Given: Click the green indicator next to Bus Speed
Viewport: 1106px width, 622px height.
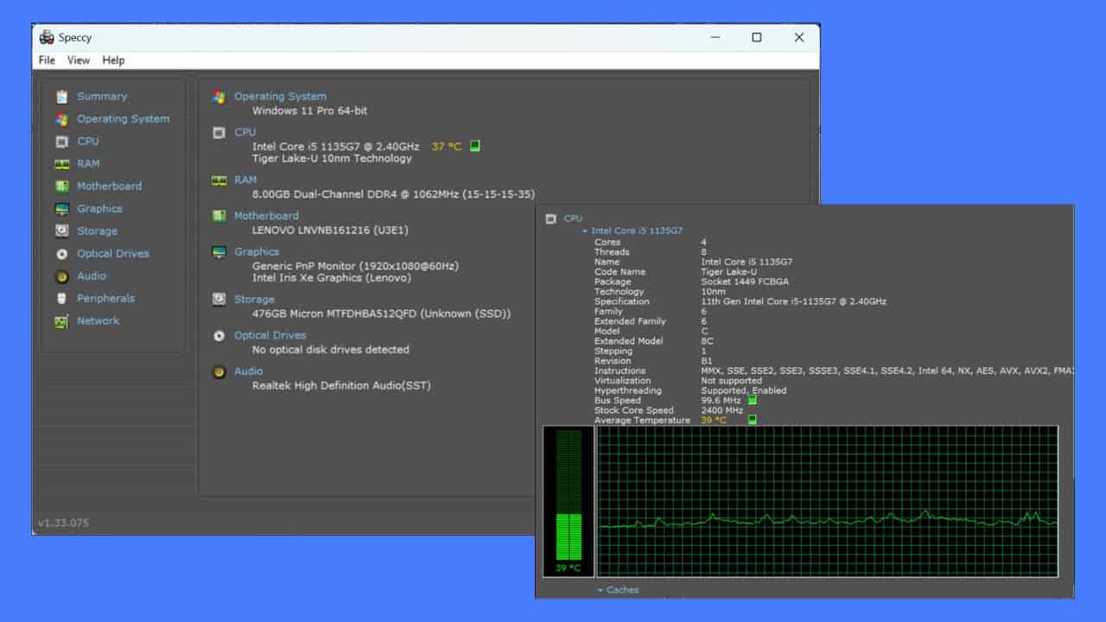Looking at the screenshot, I should coord(752,400).
